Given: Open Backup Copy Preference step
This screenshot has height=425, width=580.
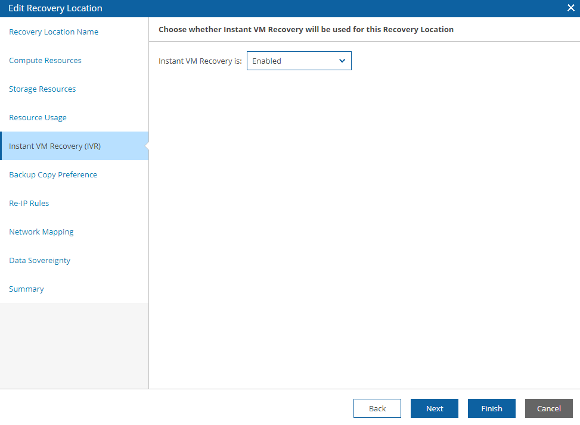Looking at the screenshot, I should [x=53, y=174].
